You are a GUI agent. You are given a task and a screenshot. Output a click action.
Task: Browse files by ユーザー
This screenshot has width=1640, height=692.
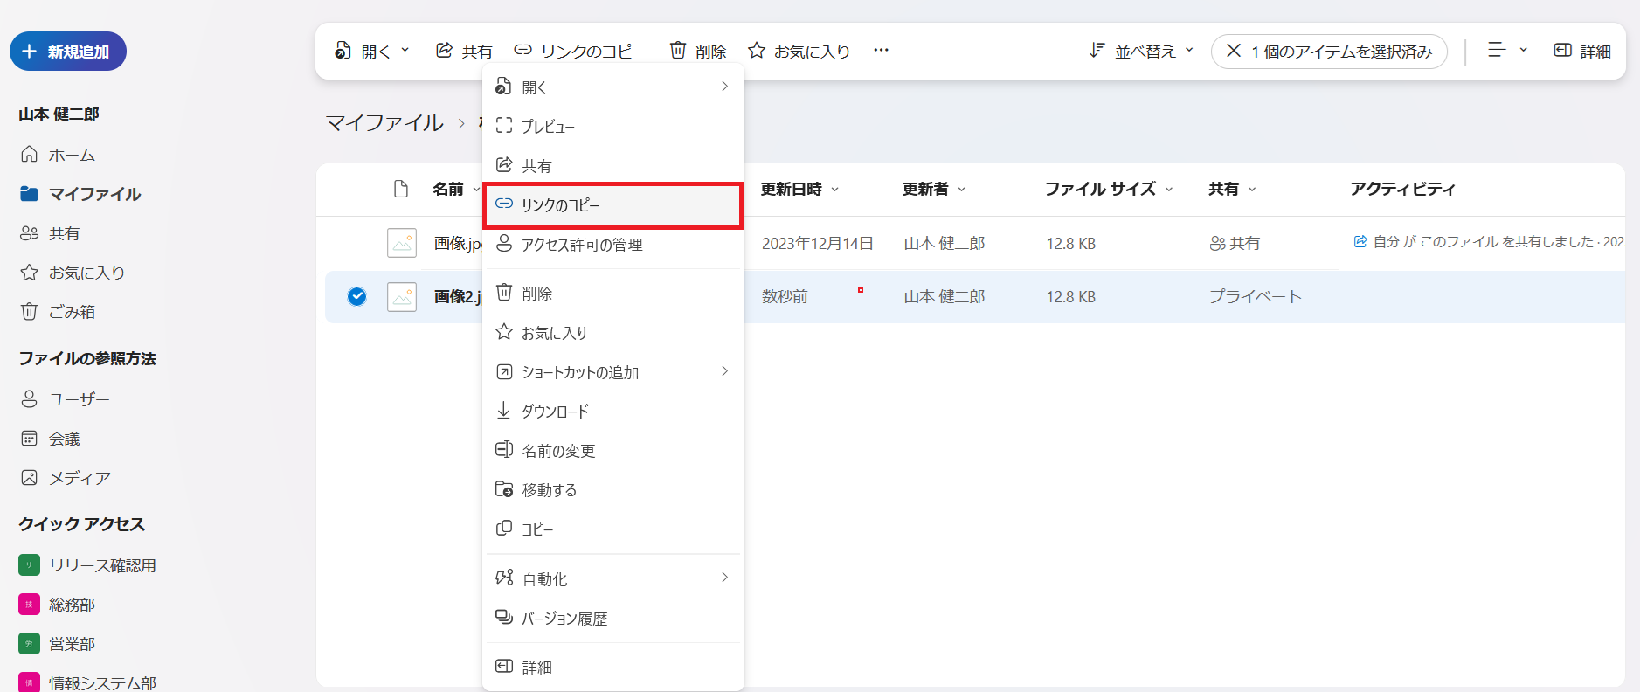65,399
